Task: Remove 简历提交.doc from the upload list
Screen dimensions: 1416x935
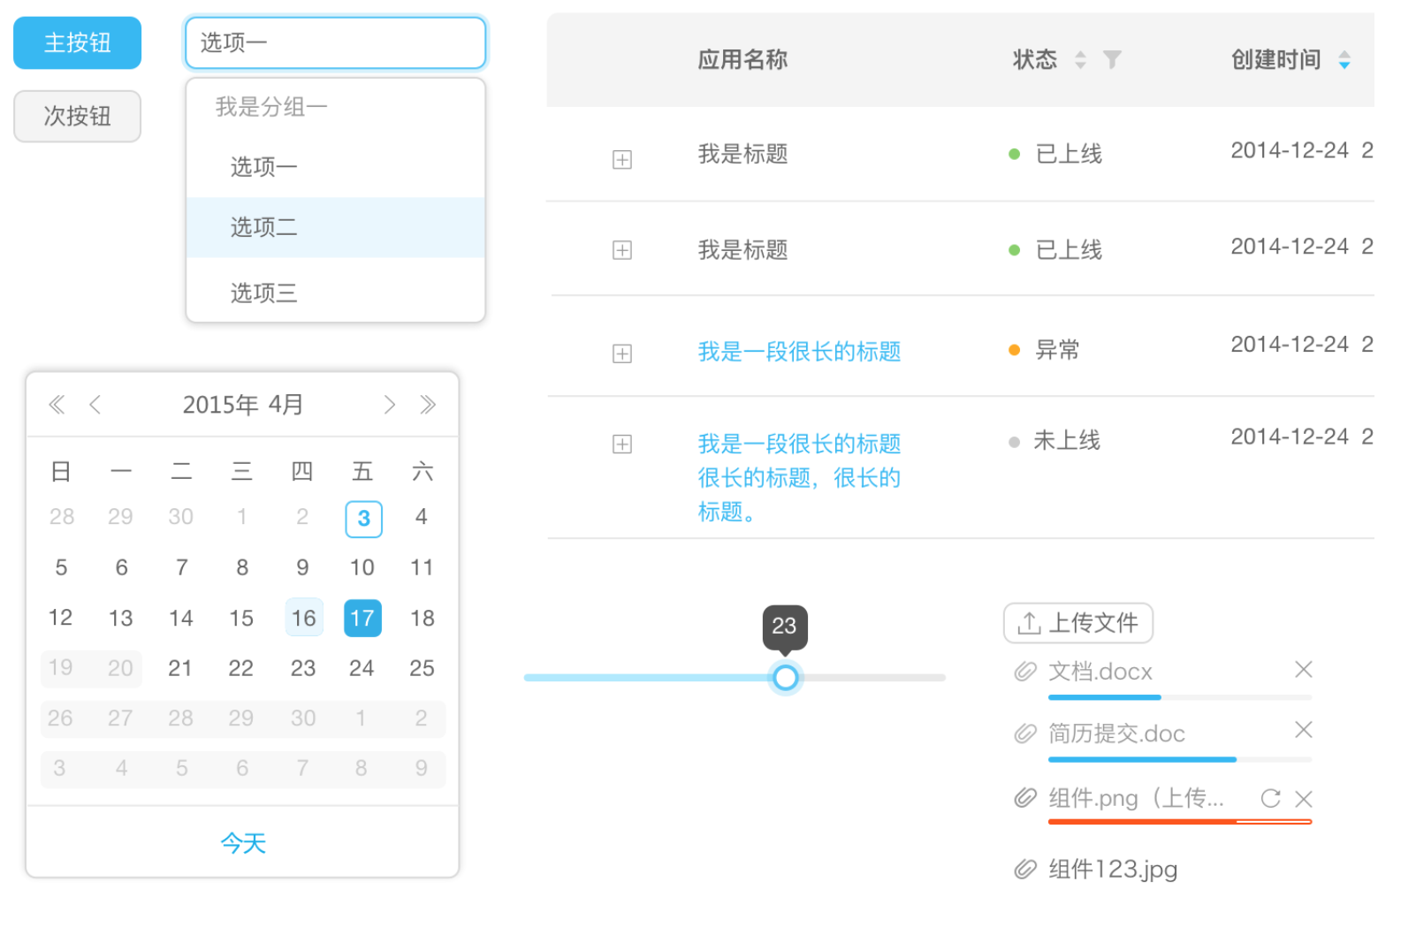Action: coord(1303,730)
